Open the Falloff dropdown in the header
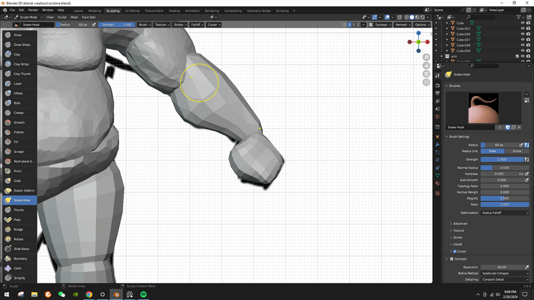The width and height of the screenshot is (534, 300). [198, 24]
